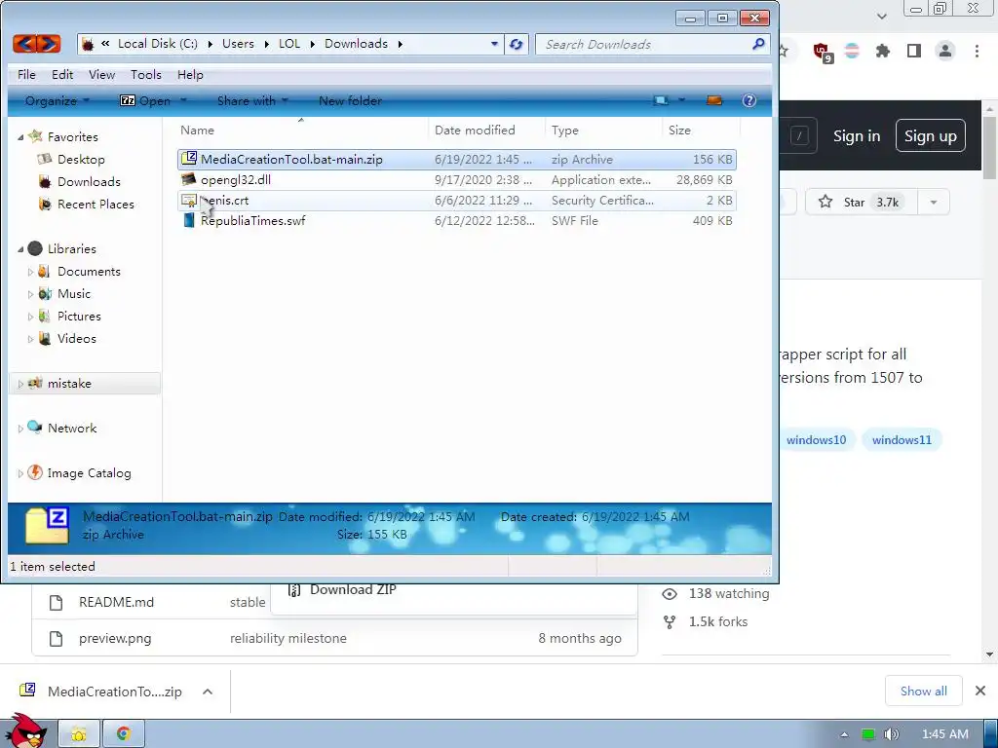Screen dimensions: 998x748
Task: Open the Share with dropdown
Action: click(x=252, y=100)
